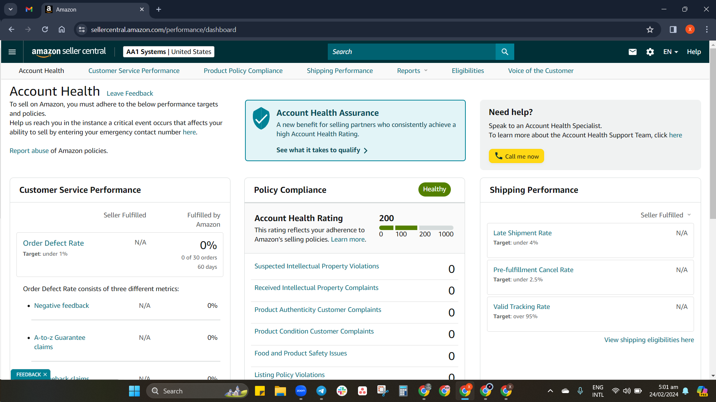Viewport: 716px width, 402px height.
Task: Switch to Customer Service Performance tab
Action: pos(134,71)
